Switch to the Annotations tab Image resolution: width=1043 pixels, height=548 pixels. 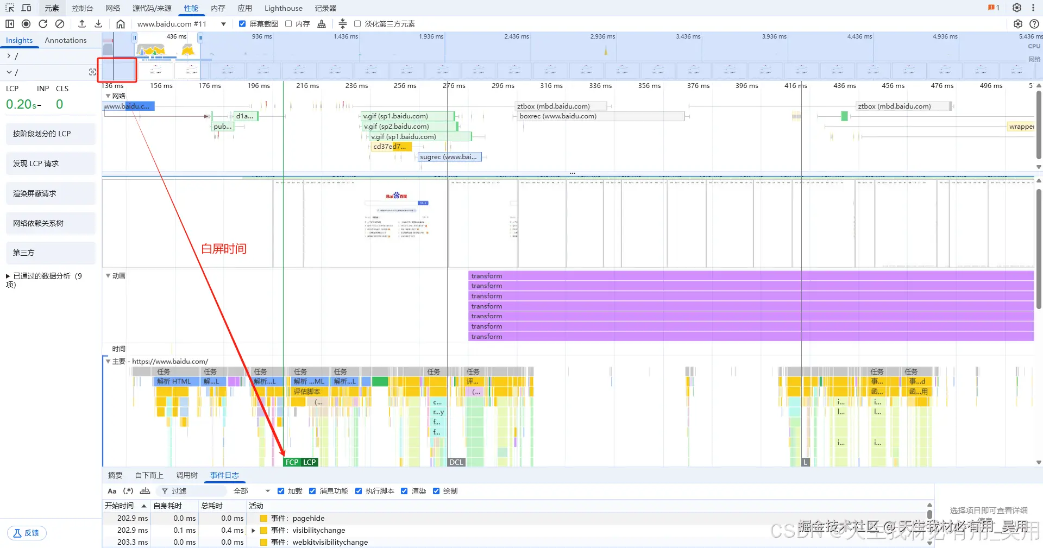point(66,40)
